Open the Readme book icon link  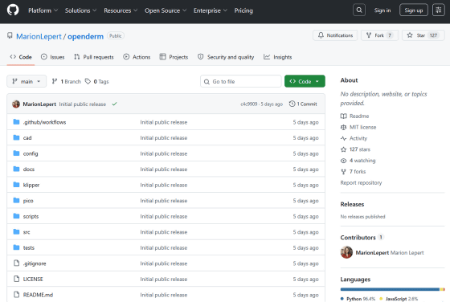[x=344, y=116]
